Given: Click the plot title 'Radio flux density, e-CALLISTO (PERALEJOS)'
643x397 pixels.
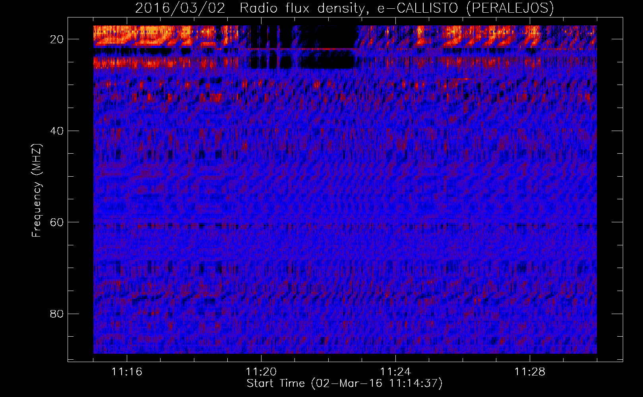Looking at the screenshot, I should [x=397, y=8].
